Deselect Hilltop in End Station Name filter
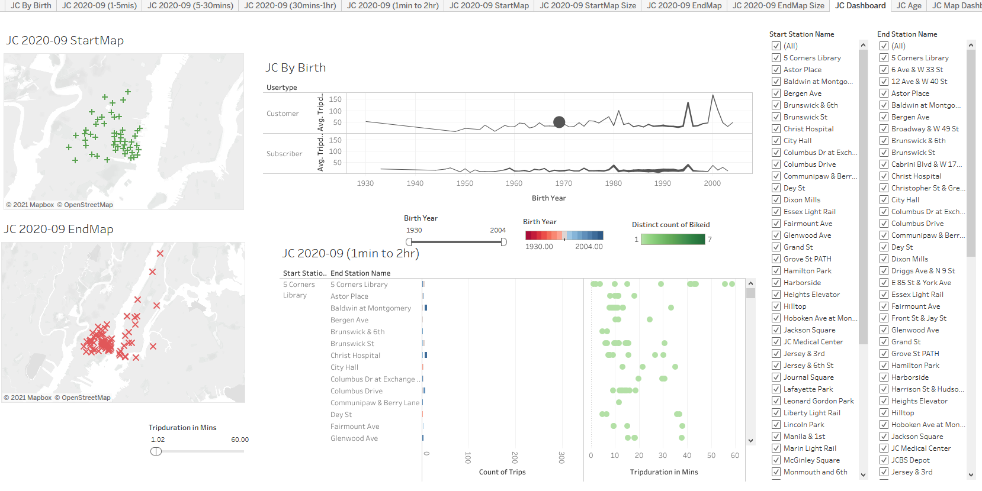The width and height of the screenshot is (982, 491). (x=884, y=413)
